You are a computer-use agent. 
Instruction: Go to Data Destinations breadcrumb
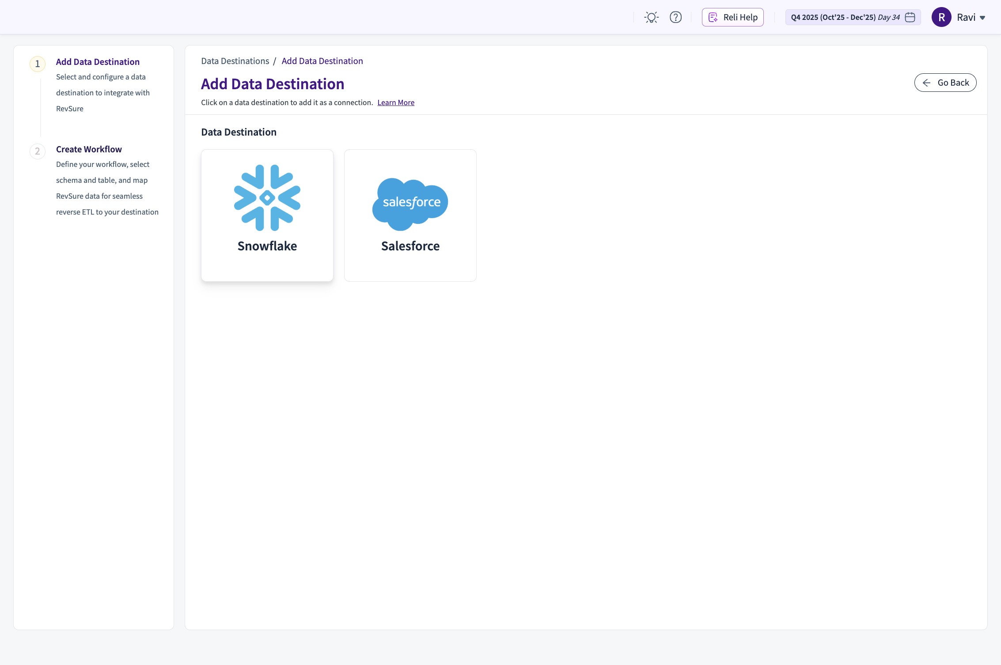235,61
